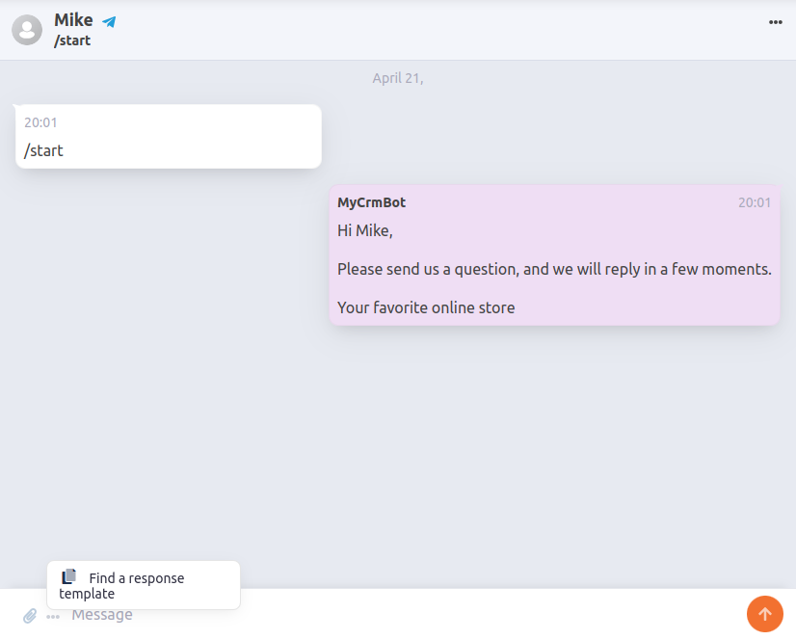Click the /start subtitle under Mike's name
Viewport: 796px width, 640px height.
click(x=72, y=40)
